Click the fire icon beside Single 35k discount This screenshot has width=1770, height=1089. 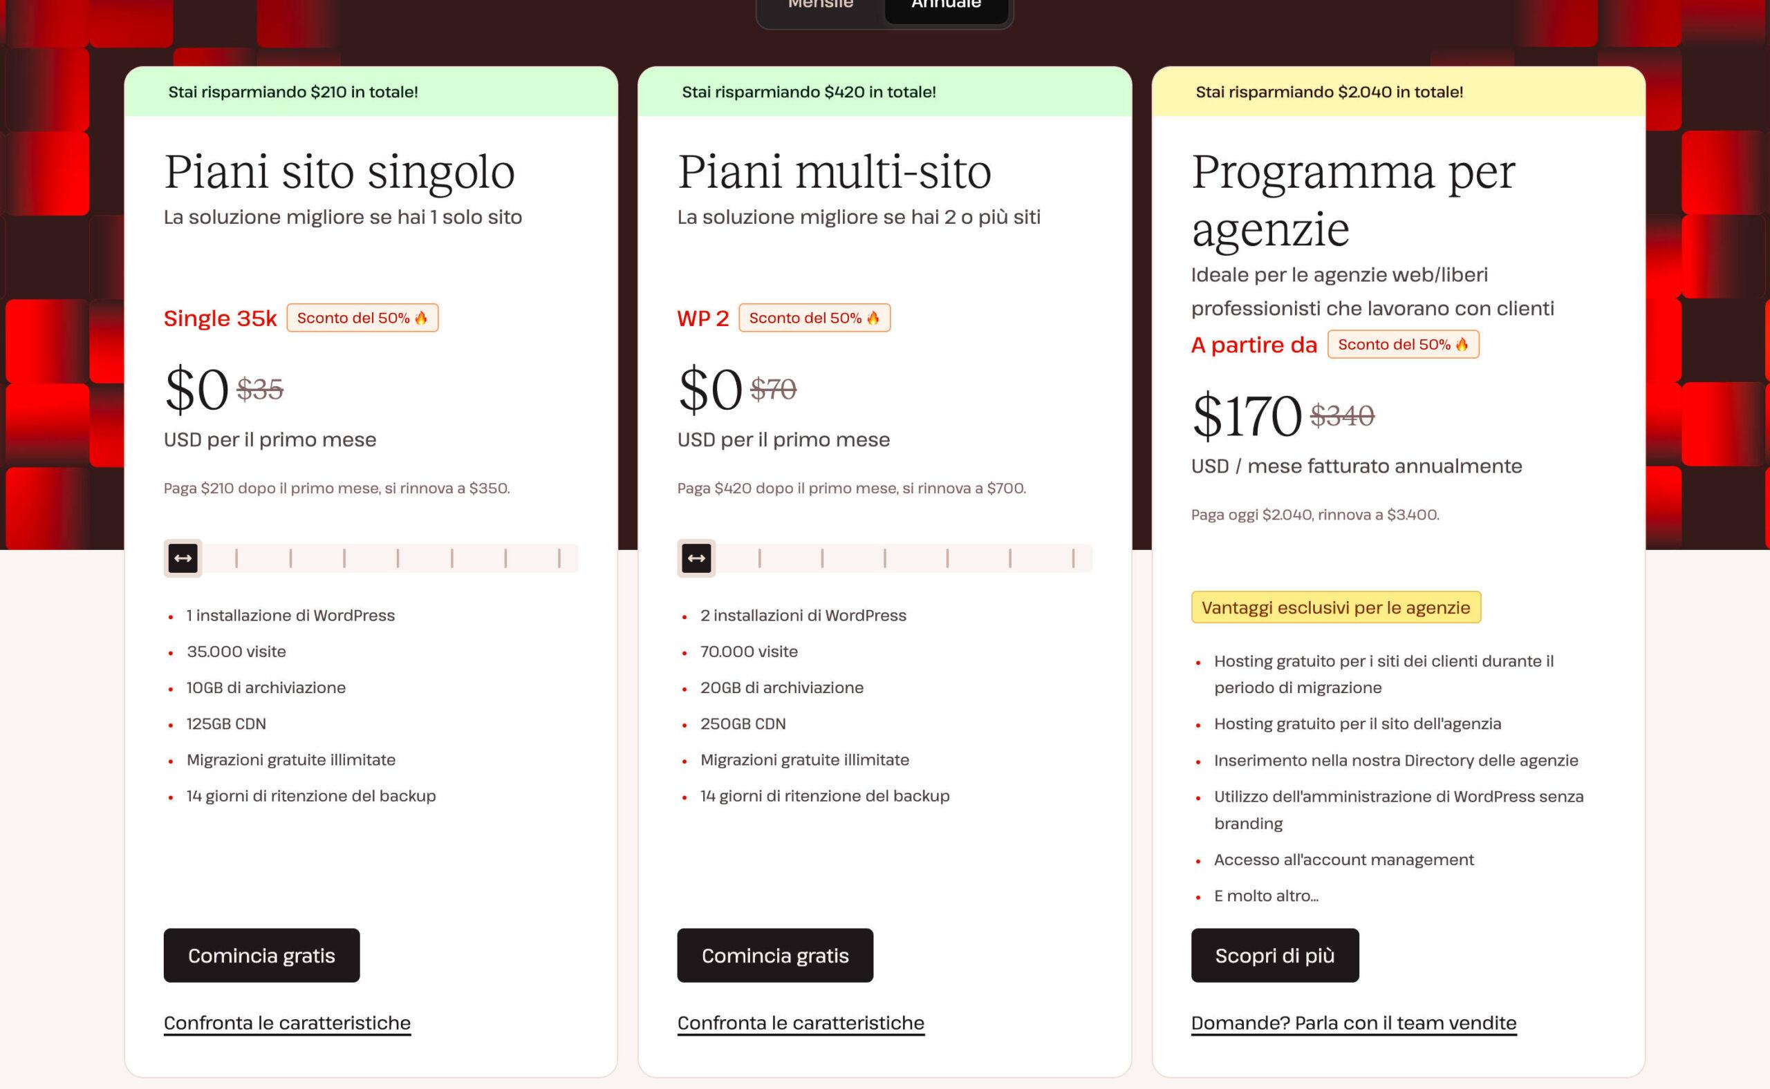pos(421,319)
